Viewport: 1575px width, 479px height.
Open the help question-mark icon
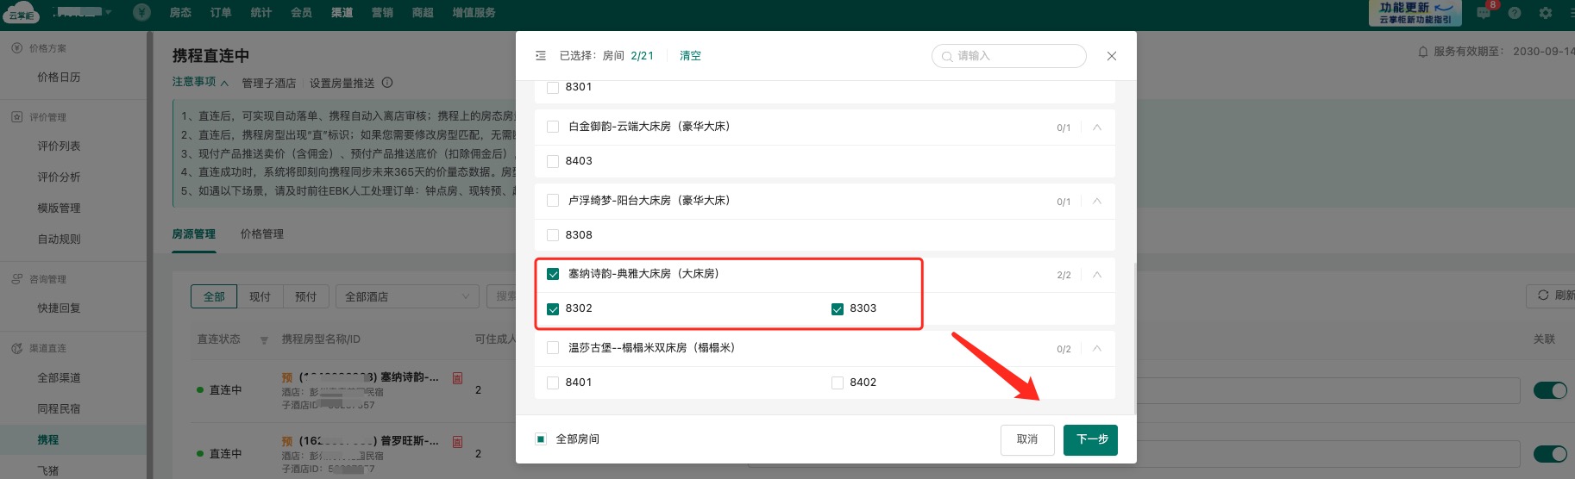1515,13
